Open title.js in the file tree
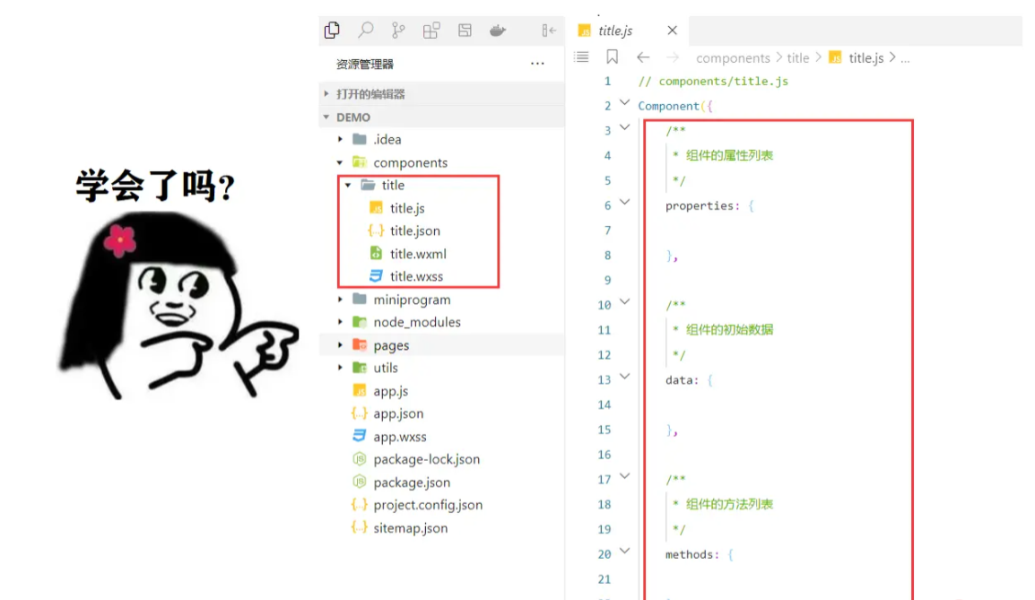Image resolution: width=1035 pixels, height=600 pixels. pos(406,208)
